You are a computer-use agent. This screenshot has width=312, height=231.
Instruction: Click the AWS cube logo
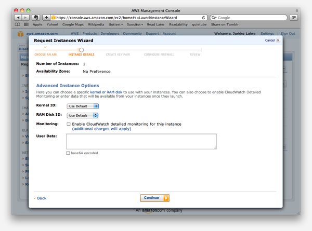[19, 34]
